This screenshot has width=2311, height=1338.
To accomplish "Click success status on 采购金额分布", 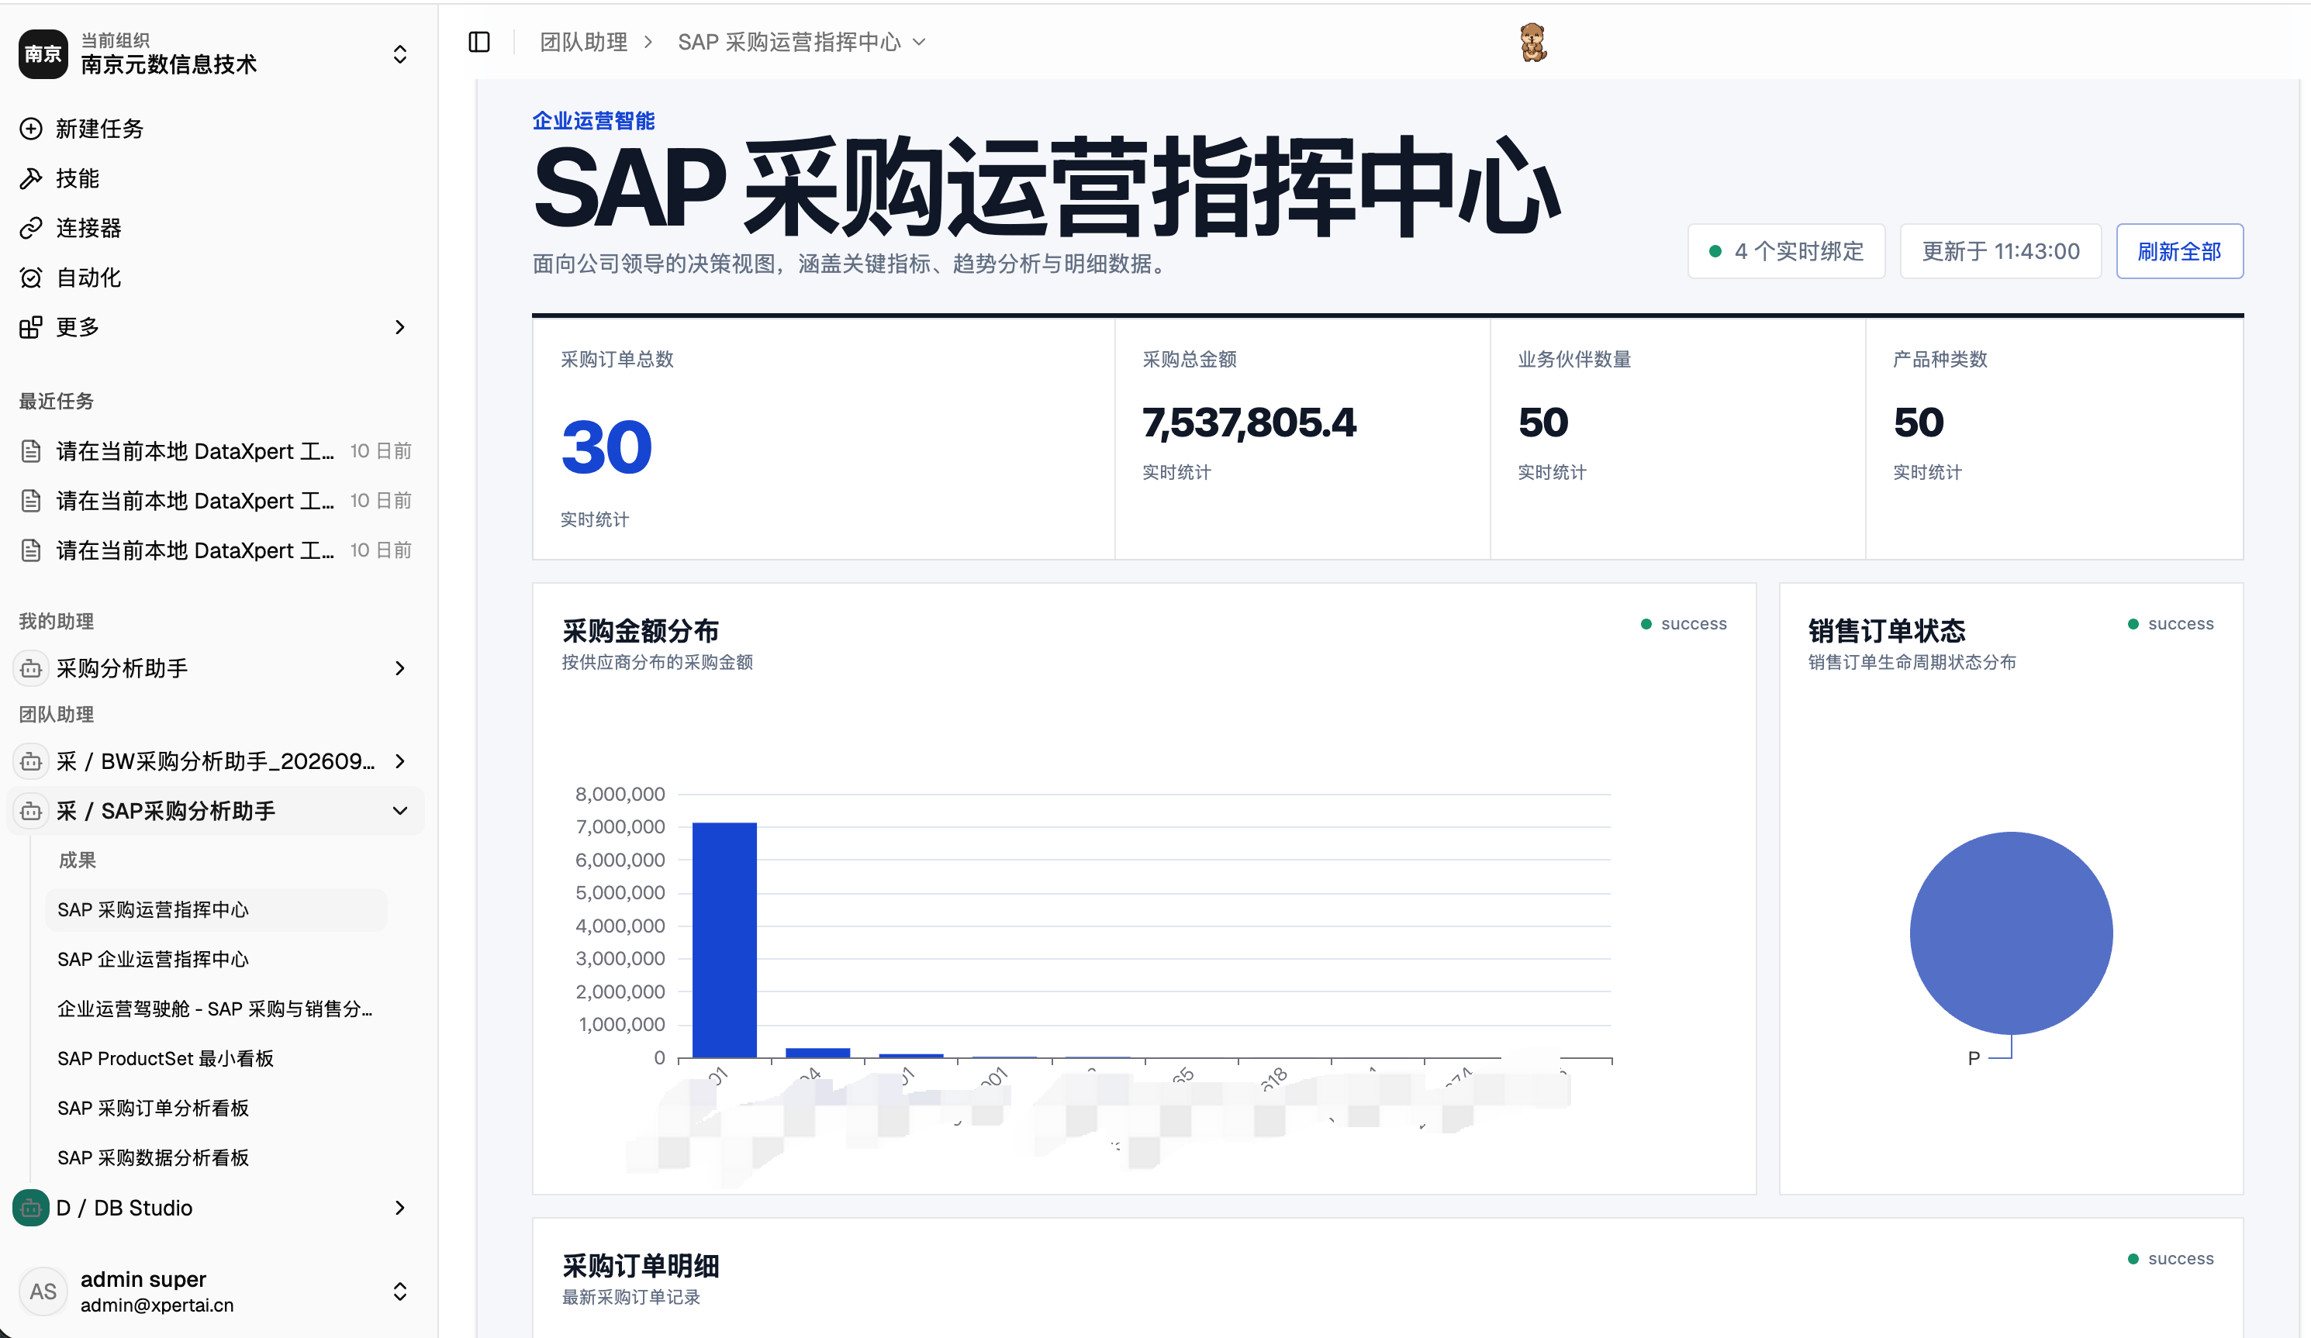I will pyautogui.click(x=1684, y=623).
